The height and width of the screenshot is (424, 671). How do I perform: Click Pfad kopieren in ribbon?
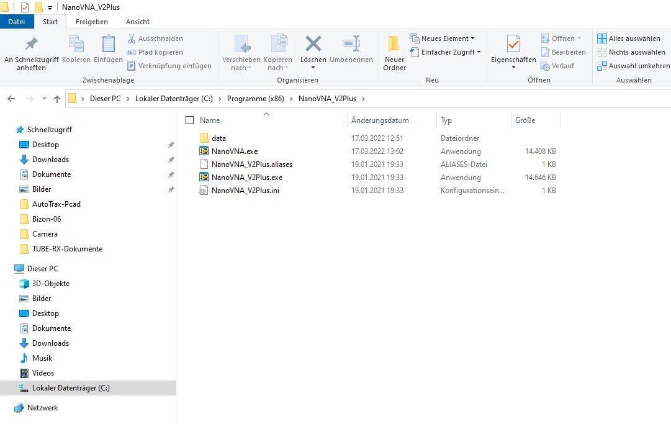pyautogui.click(x=155, y=52)
